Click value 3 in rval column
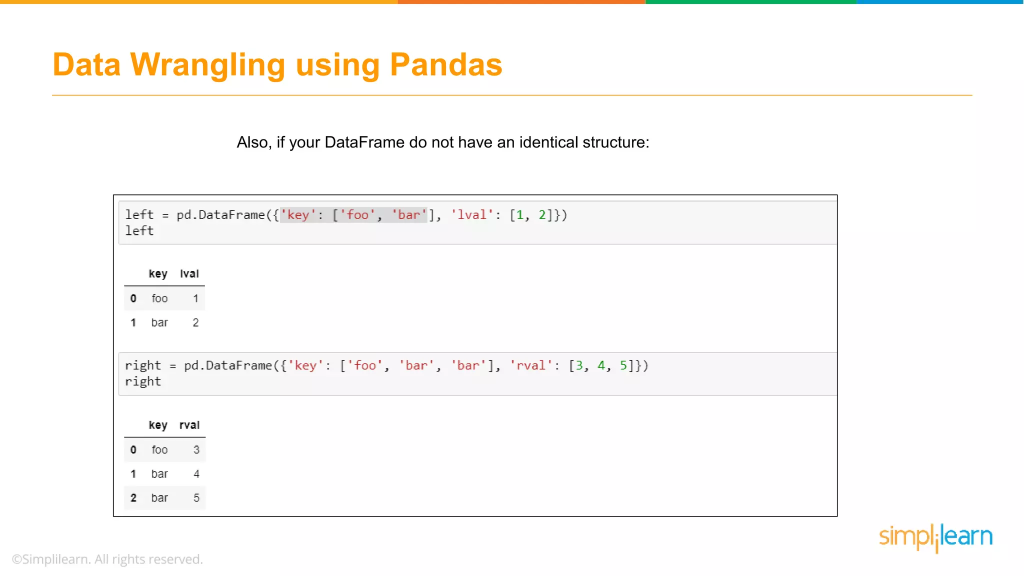The height and width of the screenshot is (576, 1024). pyautogui.click(x=196, y=450)
